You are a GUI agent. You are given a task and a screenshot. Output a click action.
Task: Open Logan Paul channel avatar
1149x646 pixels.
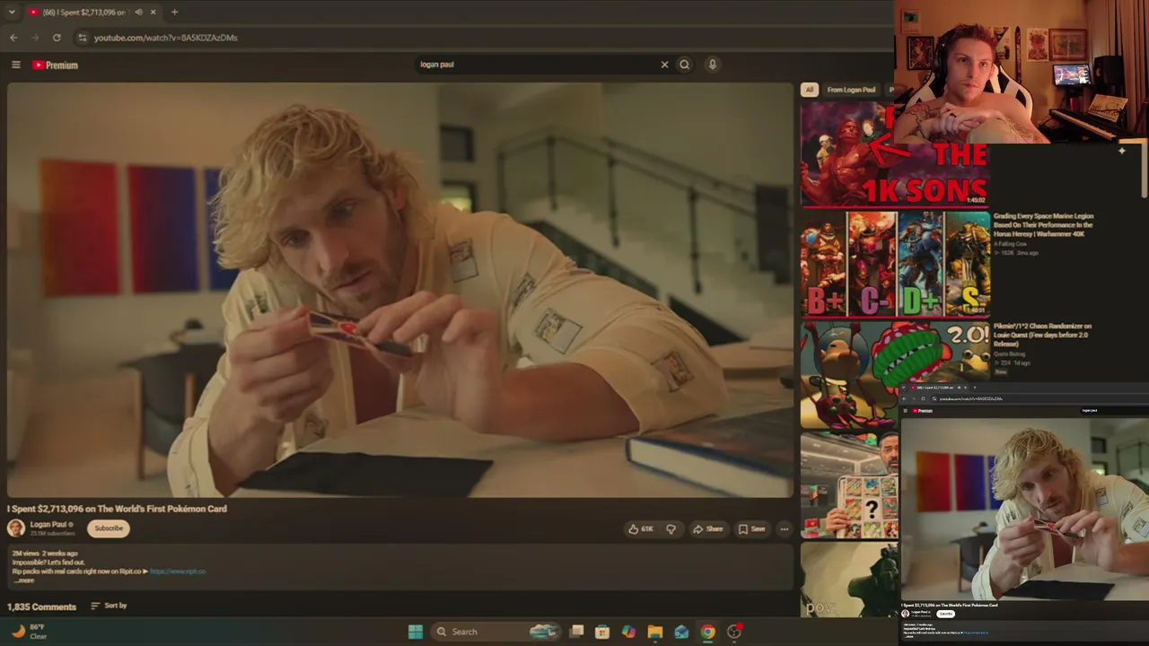pyautogui.click(x=16, y=528)
